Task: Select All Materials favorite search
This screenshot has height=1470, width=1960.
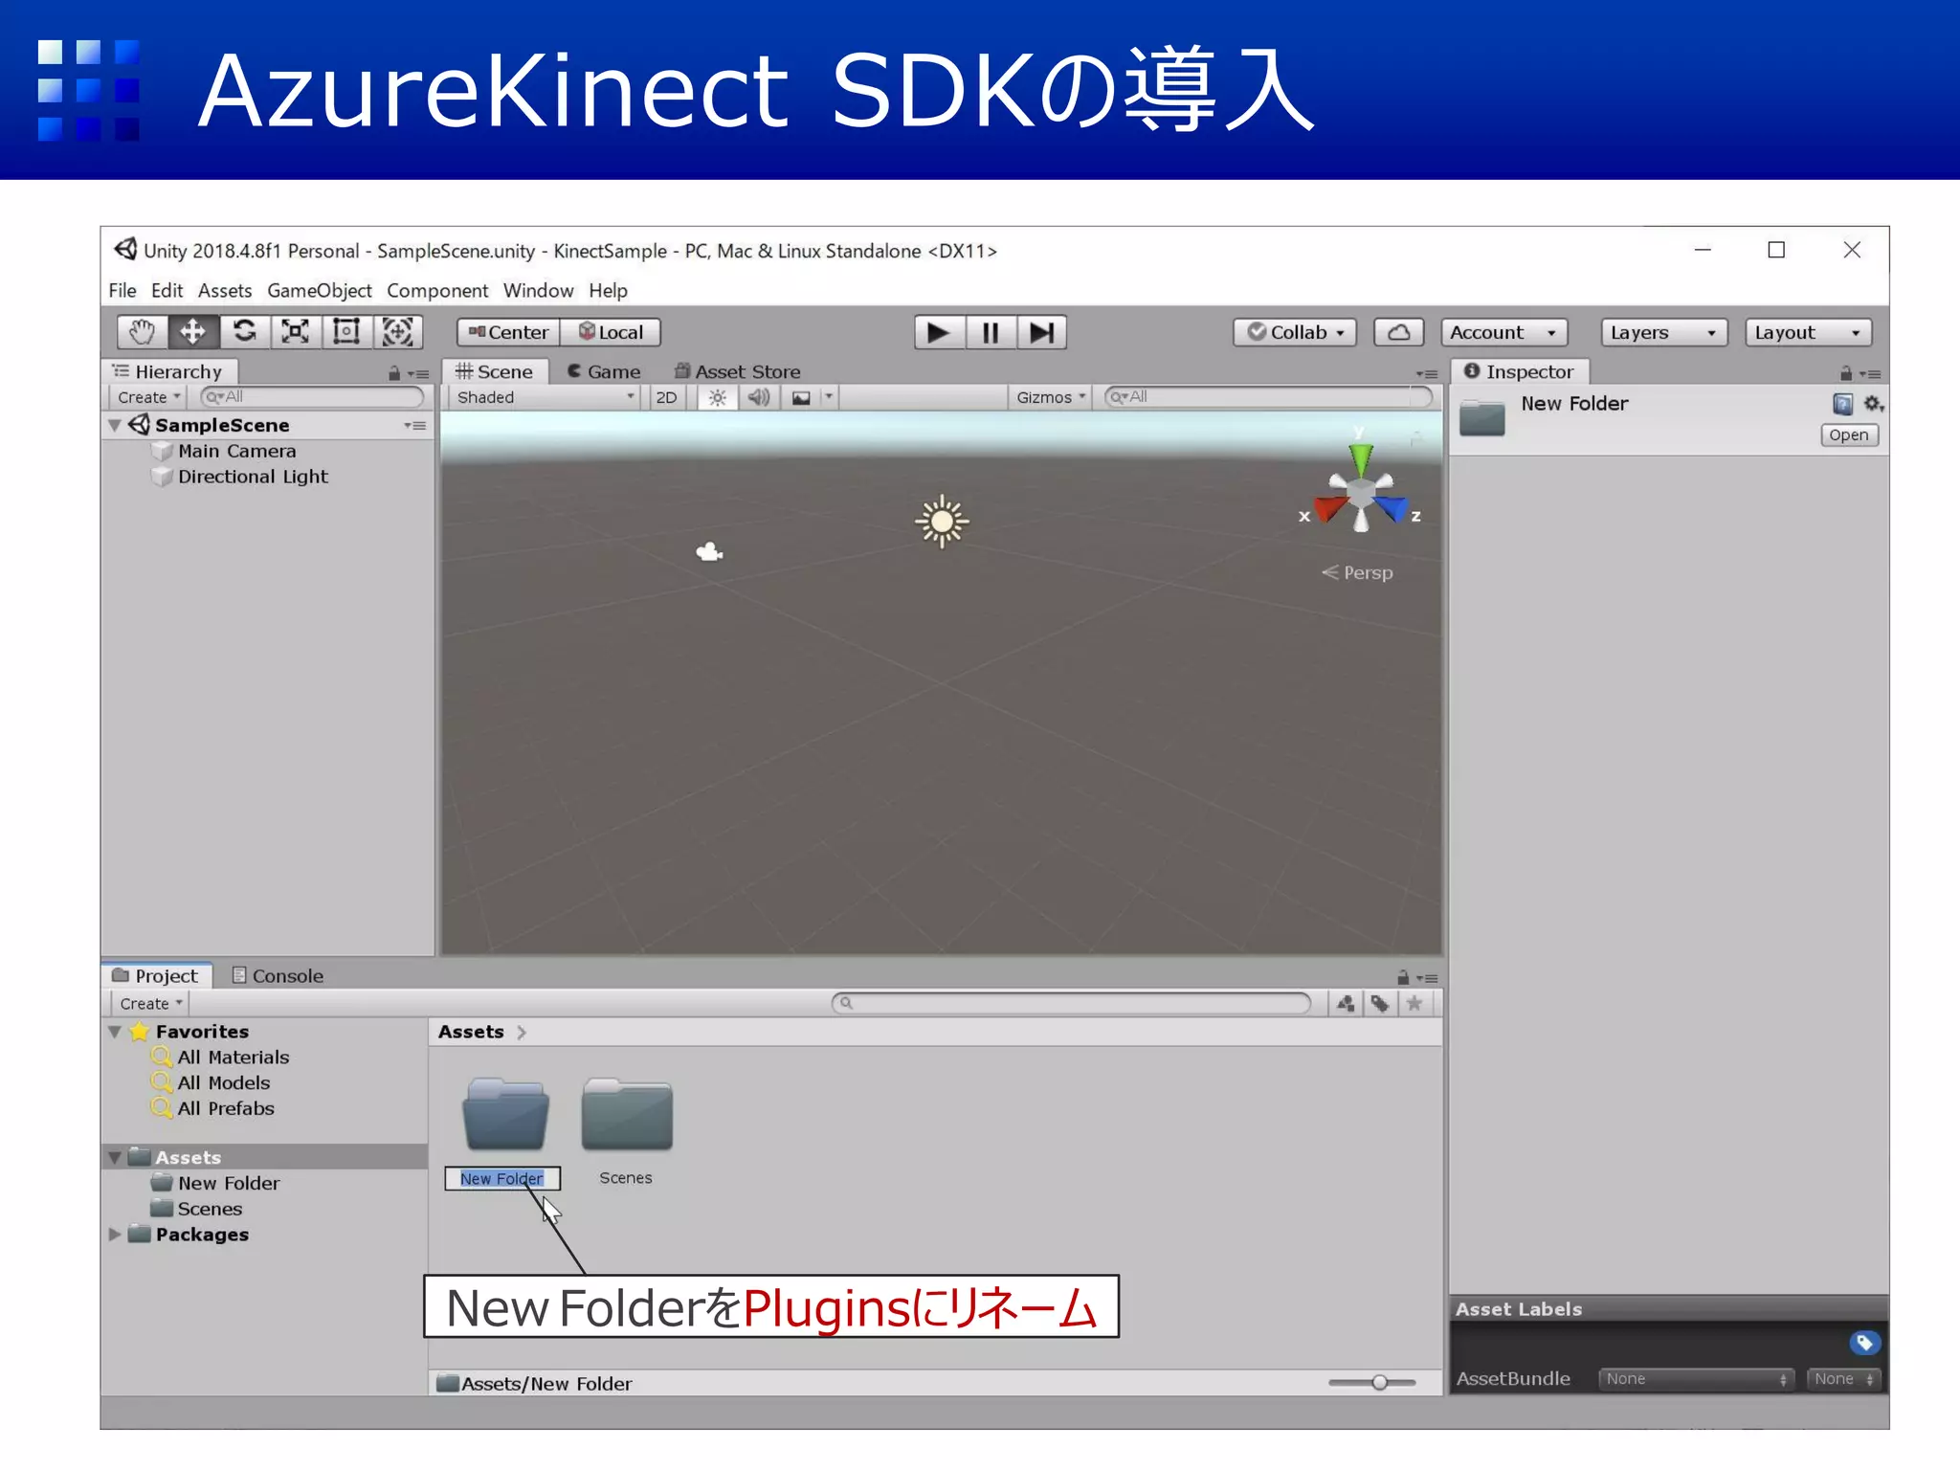Action: click(233, 1057)
